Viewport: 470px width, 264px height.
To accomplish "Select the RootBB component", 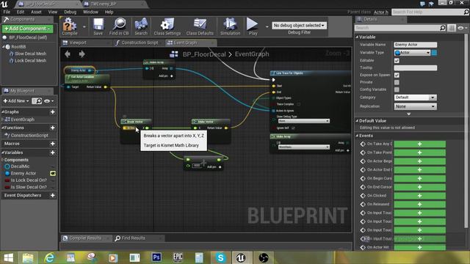I will click(18, 47).
